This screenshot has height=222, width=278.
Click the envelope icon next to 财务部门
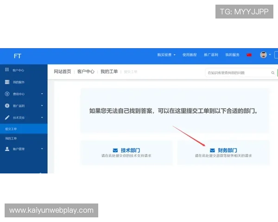click(x=212, y=150)
